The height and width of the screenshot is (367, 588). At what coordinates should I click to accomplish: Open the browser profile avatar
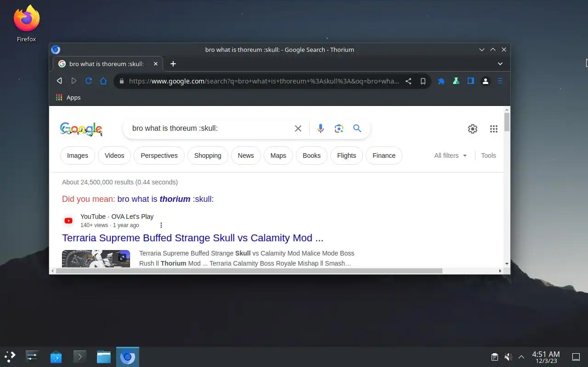(x=485, y=81)
